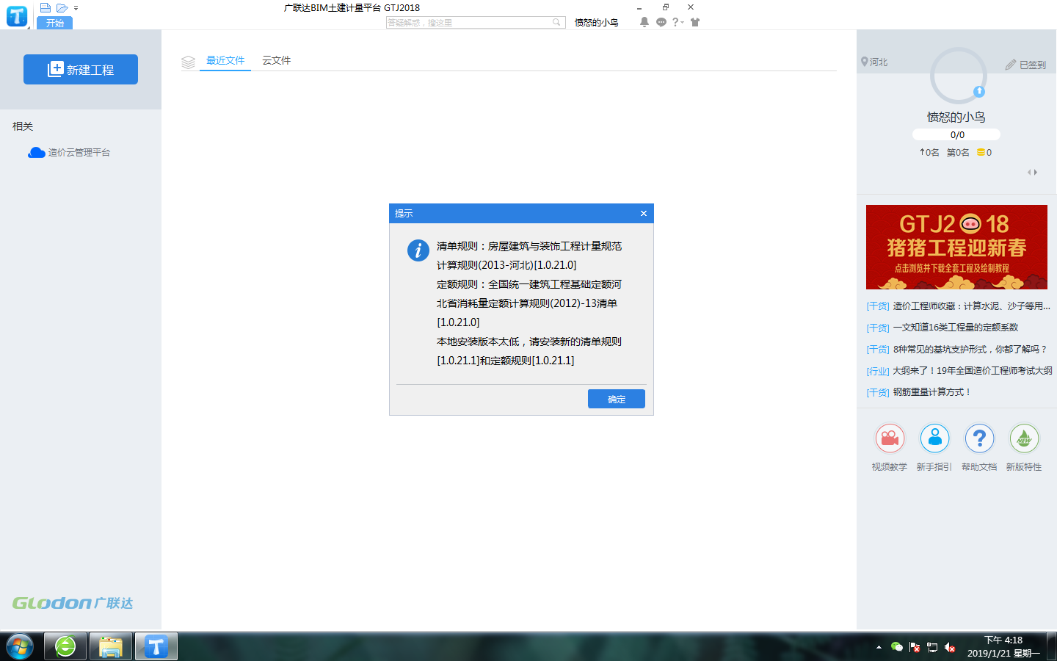Open 造价云管理平台 link
Viewport: 1057px width, 661px height.
pyautogui.click(x=69, y=153)
